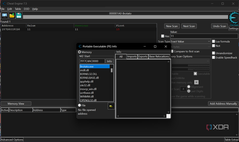Switch to the Exports tab
239x142 pixels.
click(x=143, y=57)
